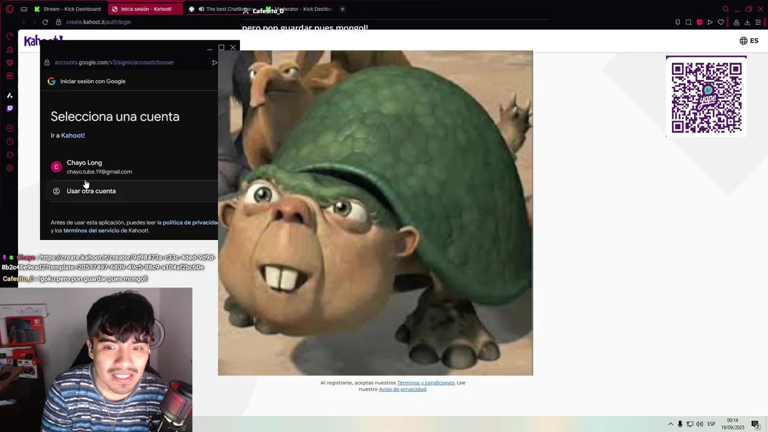
Task: Open the network icon in system tray
Action: (x=690, y=424)
